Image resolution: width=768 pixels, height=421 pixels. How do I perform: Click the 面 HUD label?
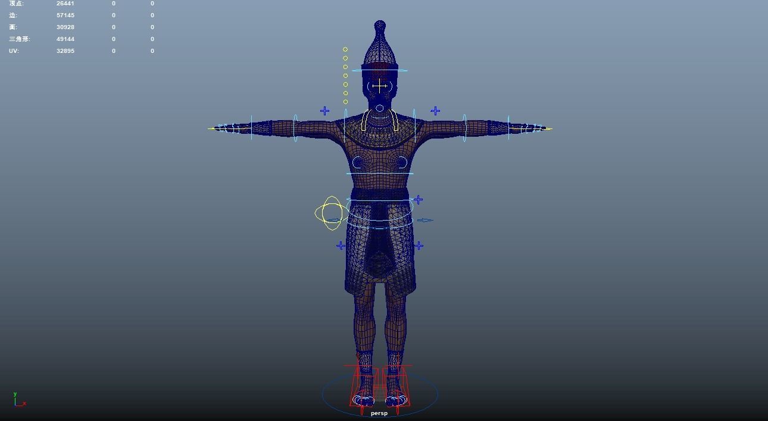(13, 27)
